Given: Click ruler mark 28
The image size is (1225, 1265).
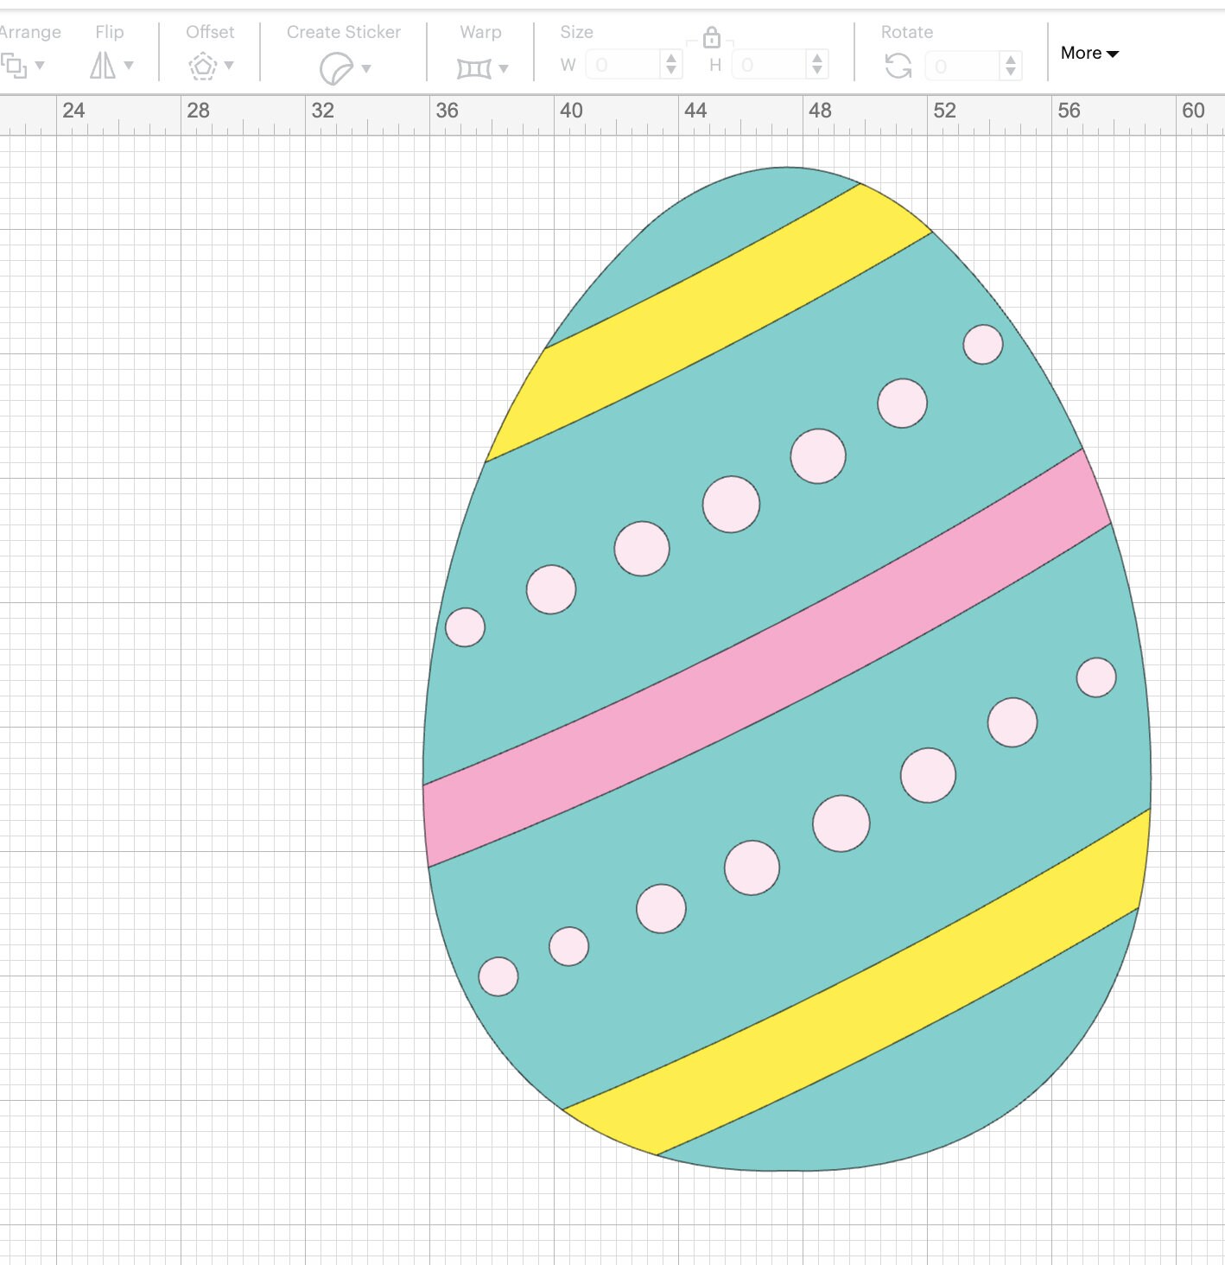Looking at the screenshot, I should [x=198, y=111].
